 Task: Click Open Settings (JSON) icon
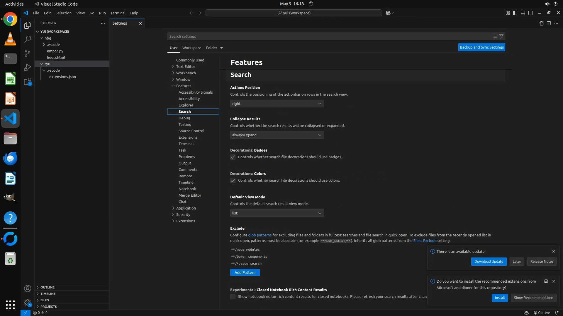[541, 23]
